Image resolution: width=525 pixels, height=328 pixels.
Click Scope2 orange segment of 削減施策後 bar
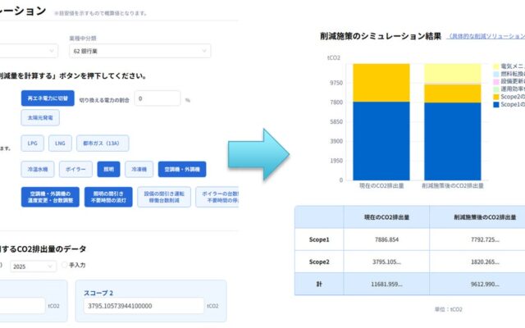(453, 93)
